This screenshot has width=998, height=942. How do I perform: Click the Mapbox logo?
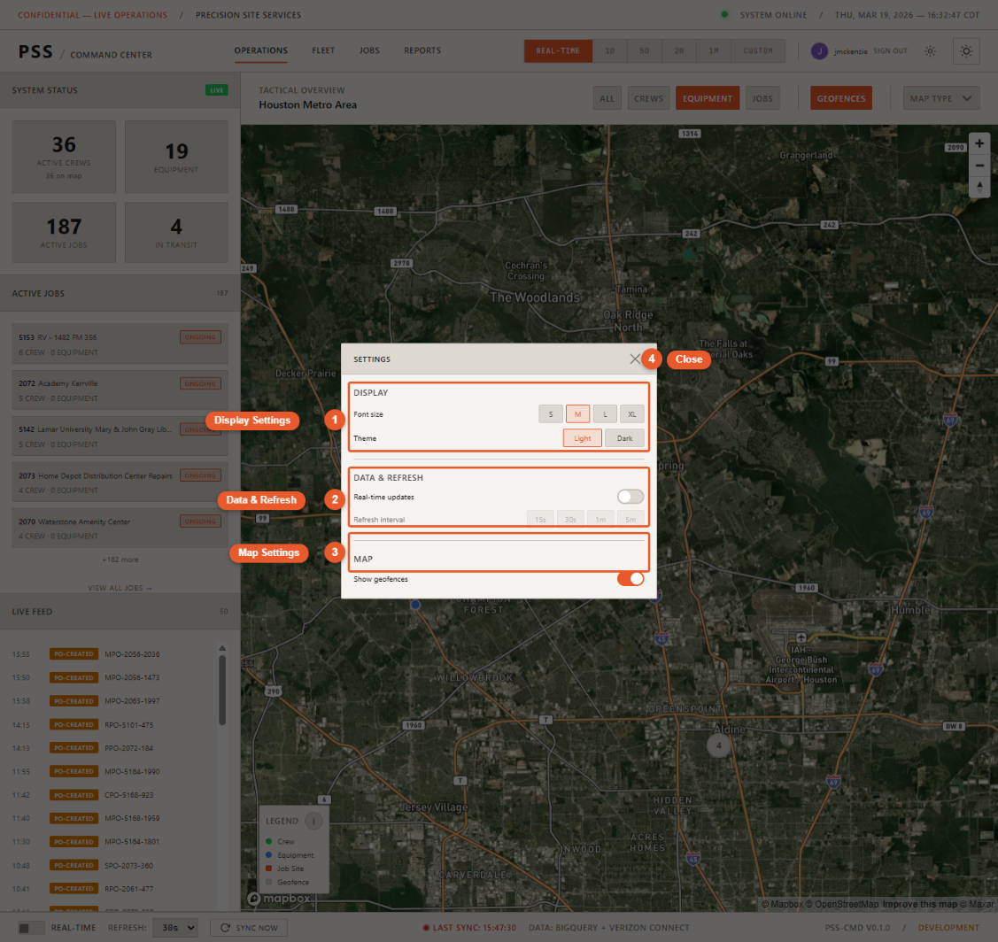279,898
